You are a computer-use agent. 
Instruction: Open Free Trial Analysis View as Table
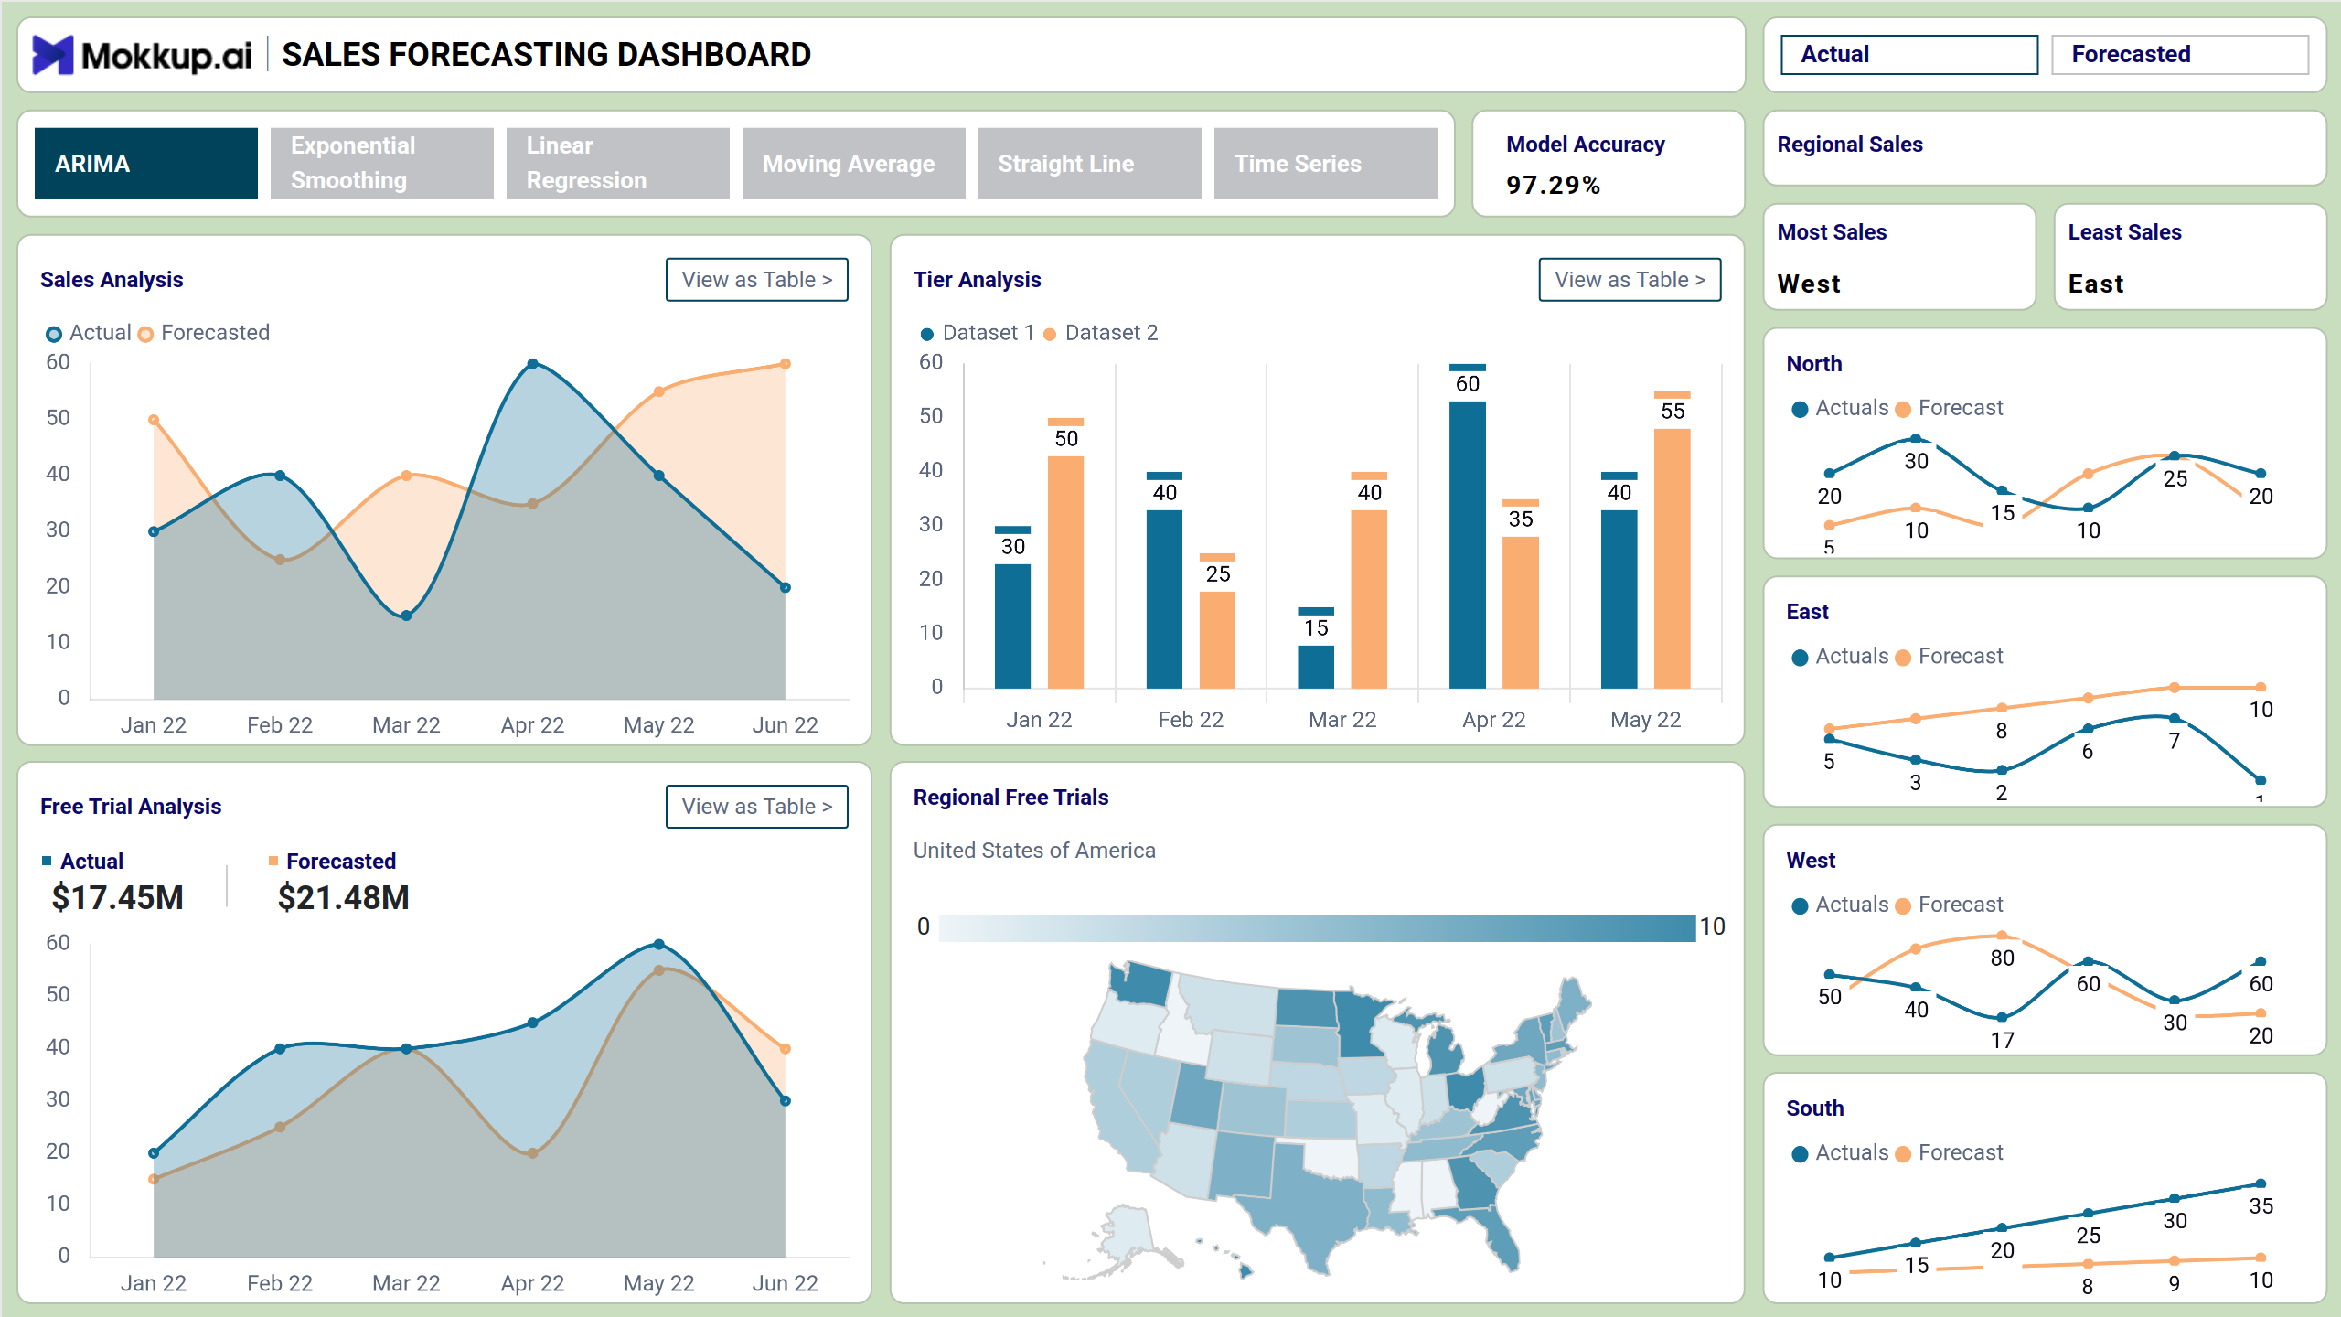[757, 807]
